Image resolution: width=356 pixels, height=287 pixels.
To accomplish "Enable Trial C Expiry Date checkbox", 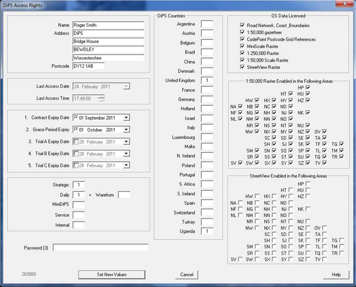I will (x=76, y=165).
